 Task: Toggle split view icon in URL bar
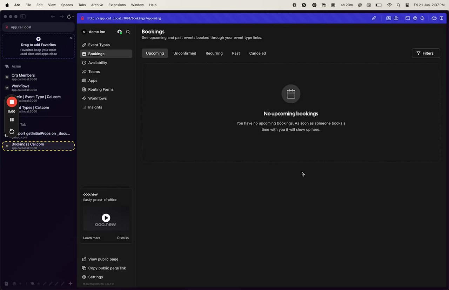pos(441,18)
